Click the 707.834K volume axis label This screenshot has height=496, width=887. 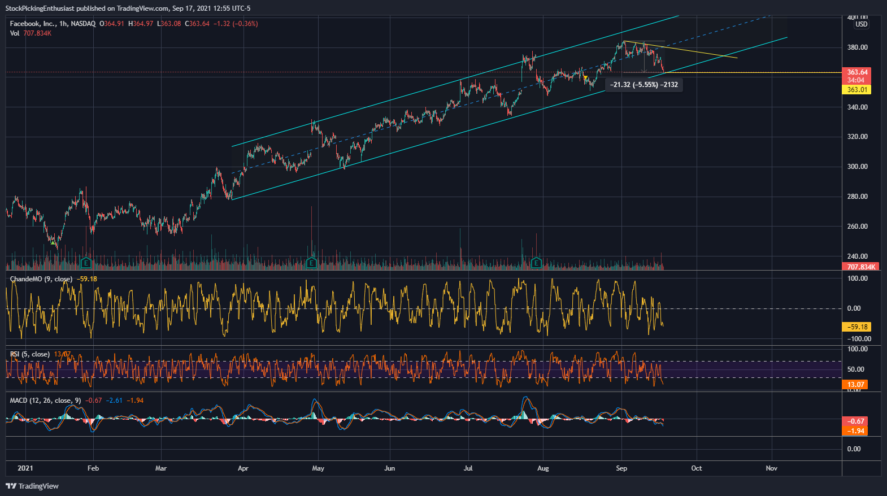tap(860, 267)
